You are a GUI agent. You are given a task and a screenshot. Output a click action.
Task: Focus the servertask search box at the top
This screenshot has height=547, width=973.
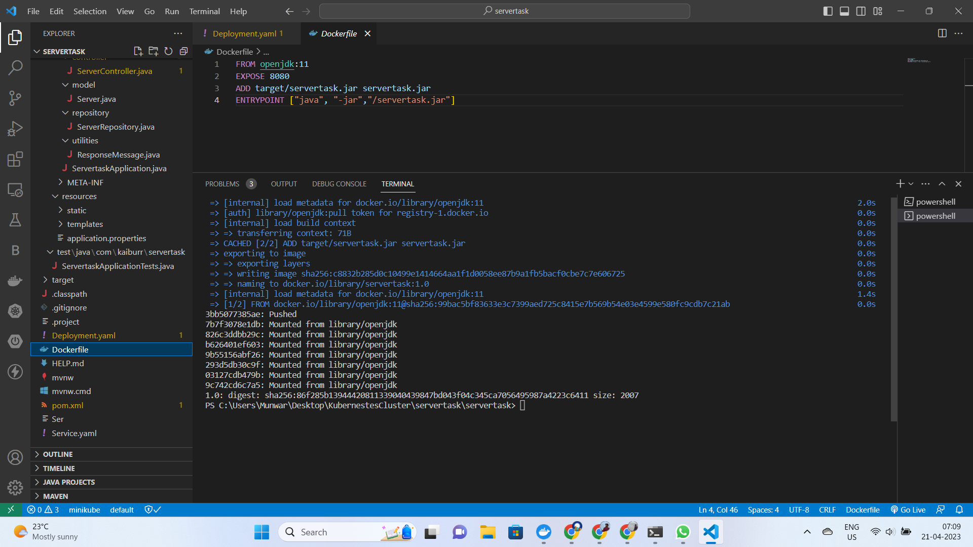(x=505, y=11)
